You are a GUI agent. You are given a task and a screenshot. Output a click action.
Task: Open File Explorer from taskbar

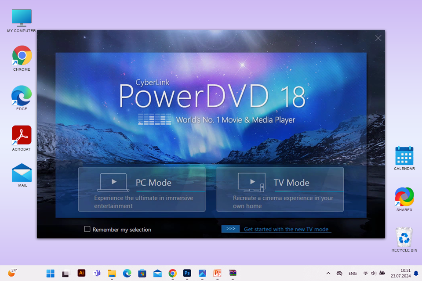click(x=112, y=274)
